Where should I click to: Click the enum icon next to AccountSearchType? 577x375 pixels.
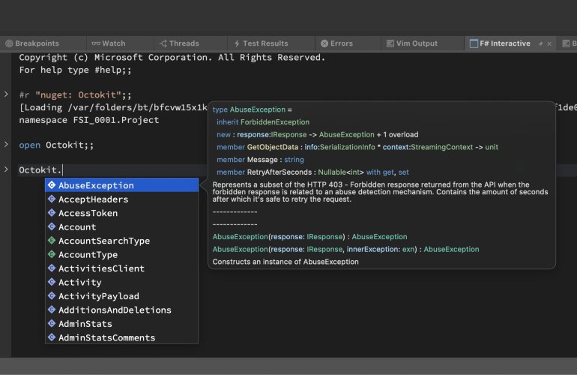52,241
